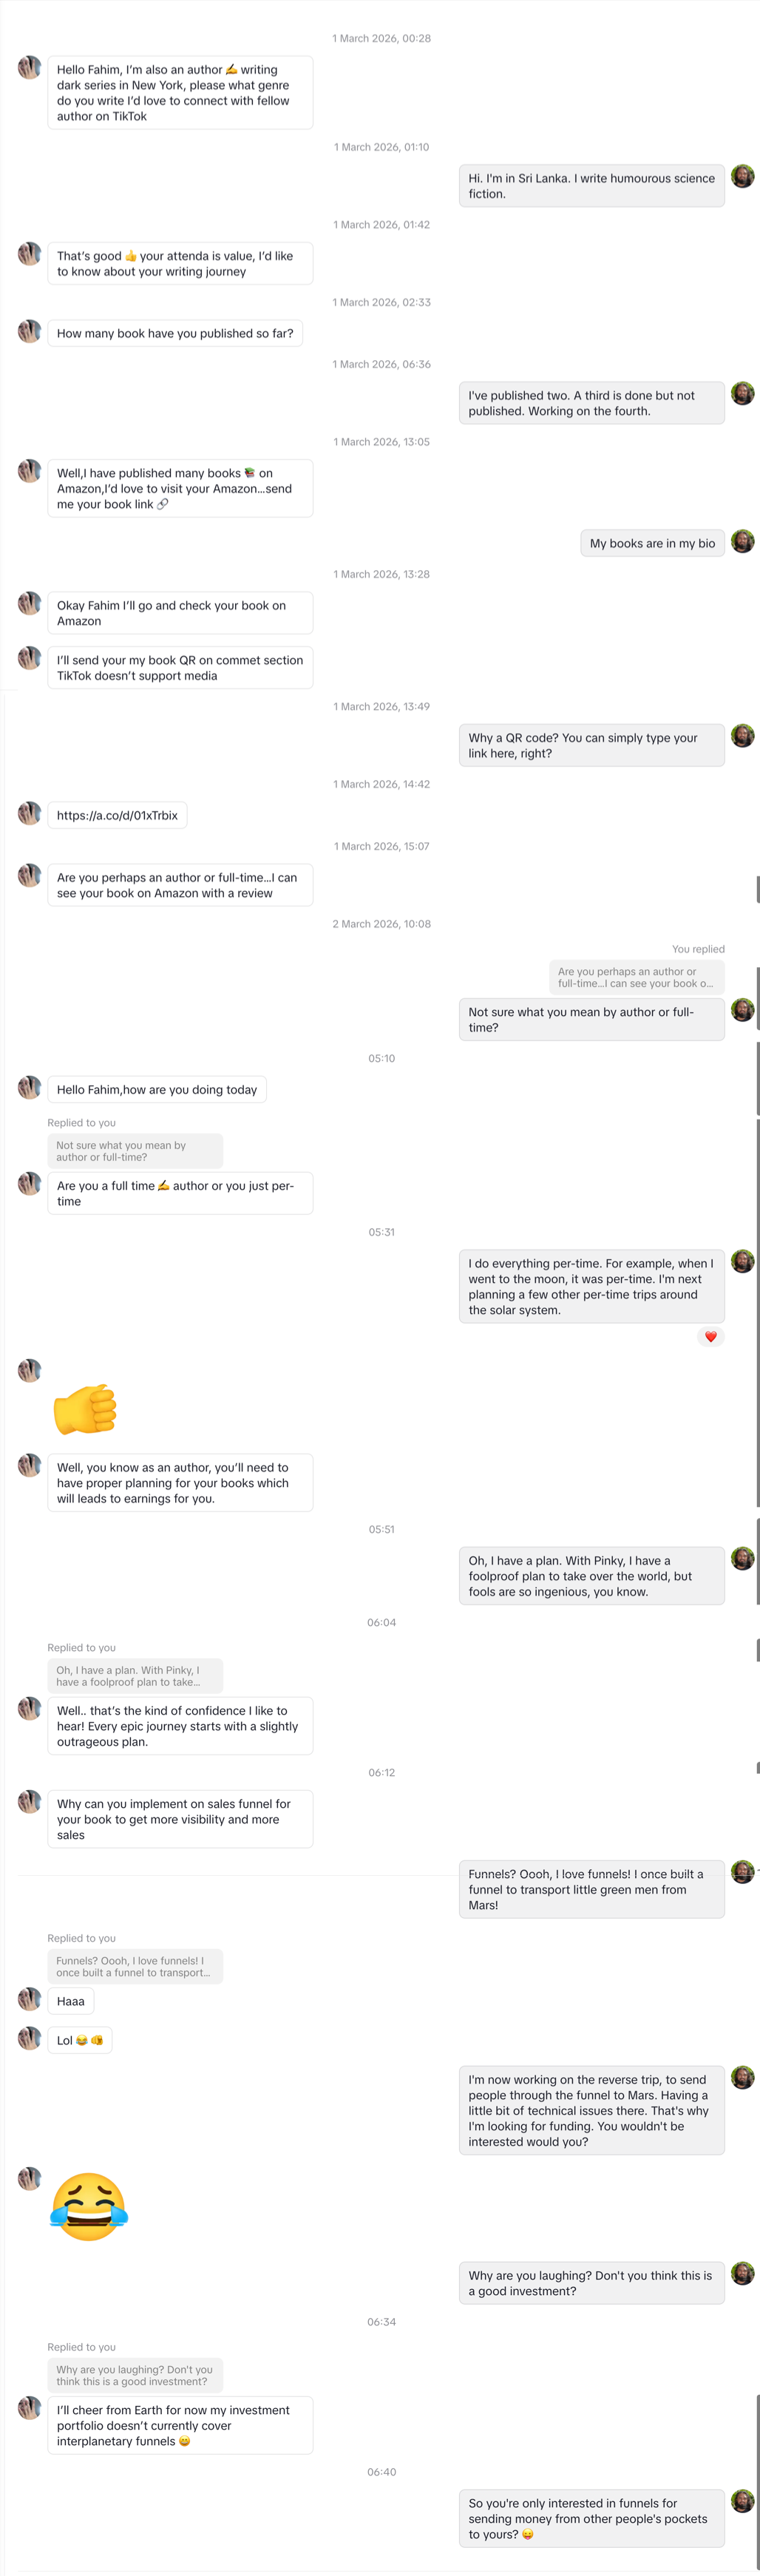Click the avatar beside "Why a QR code?" message
This screenshot has width=760, height=2576.
pos(742,736)
